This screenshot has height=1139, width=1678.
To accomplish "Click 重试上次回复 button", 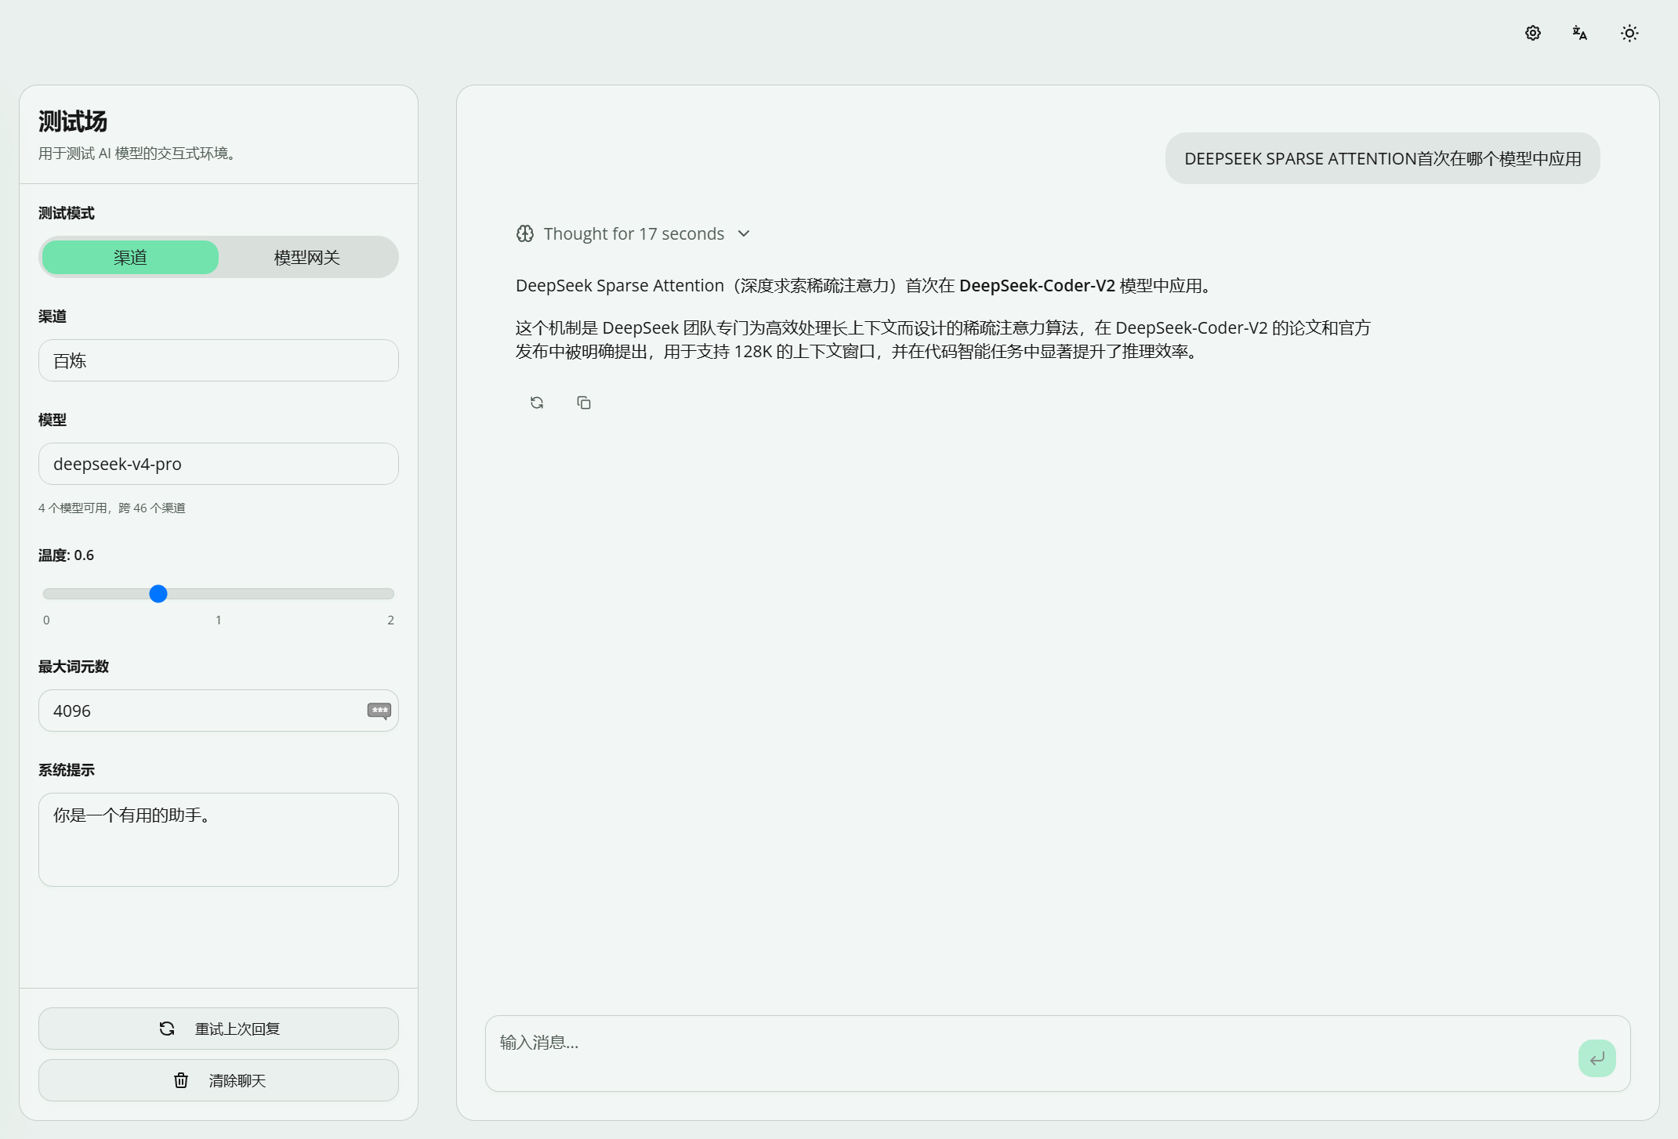I will pos(219,1029).
